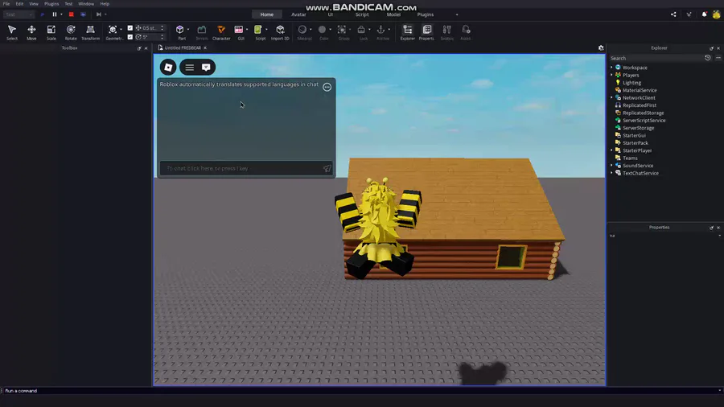The image size is (724, 407).
Task: Insert a GUI element
Action: pyautogui.click(x=239, y=32)
